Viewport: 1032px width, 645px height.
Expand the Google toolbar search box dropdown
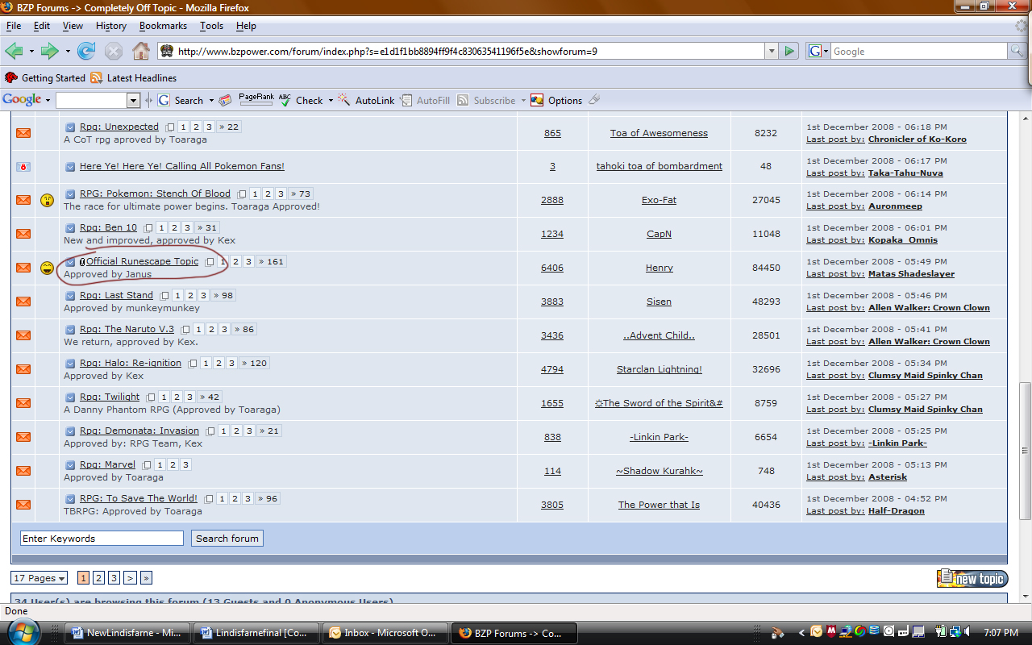click(134, 101)
